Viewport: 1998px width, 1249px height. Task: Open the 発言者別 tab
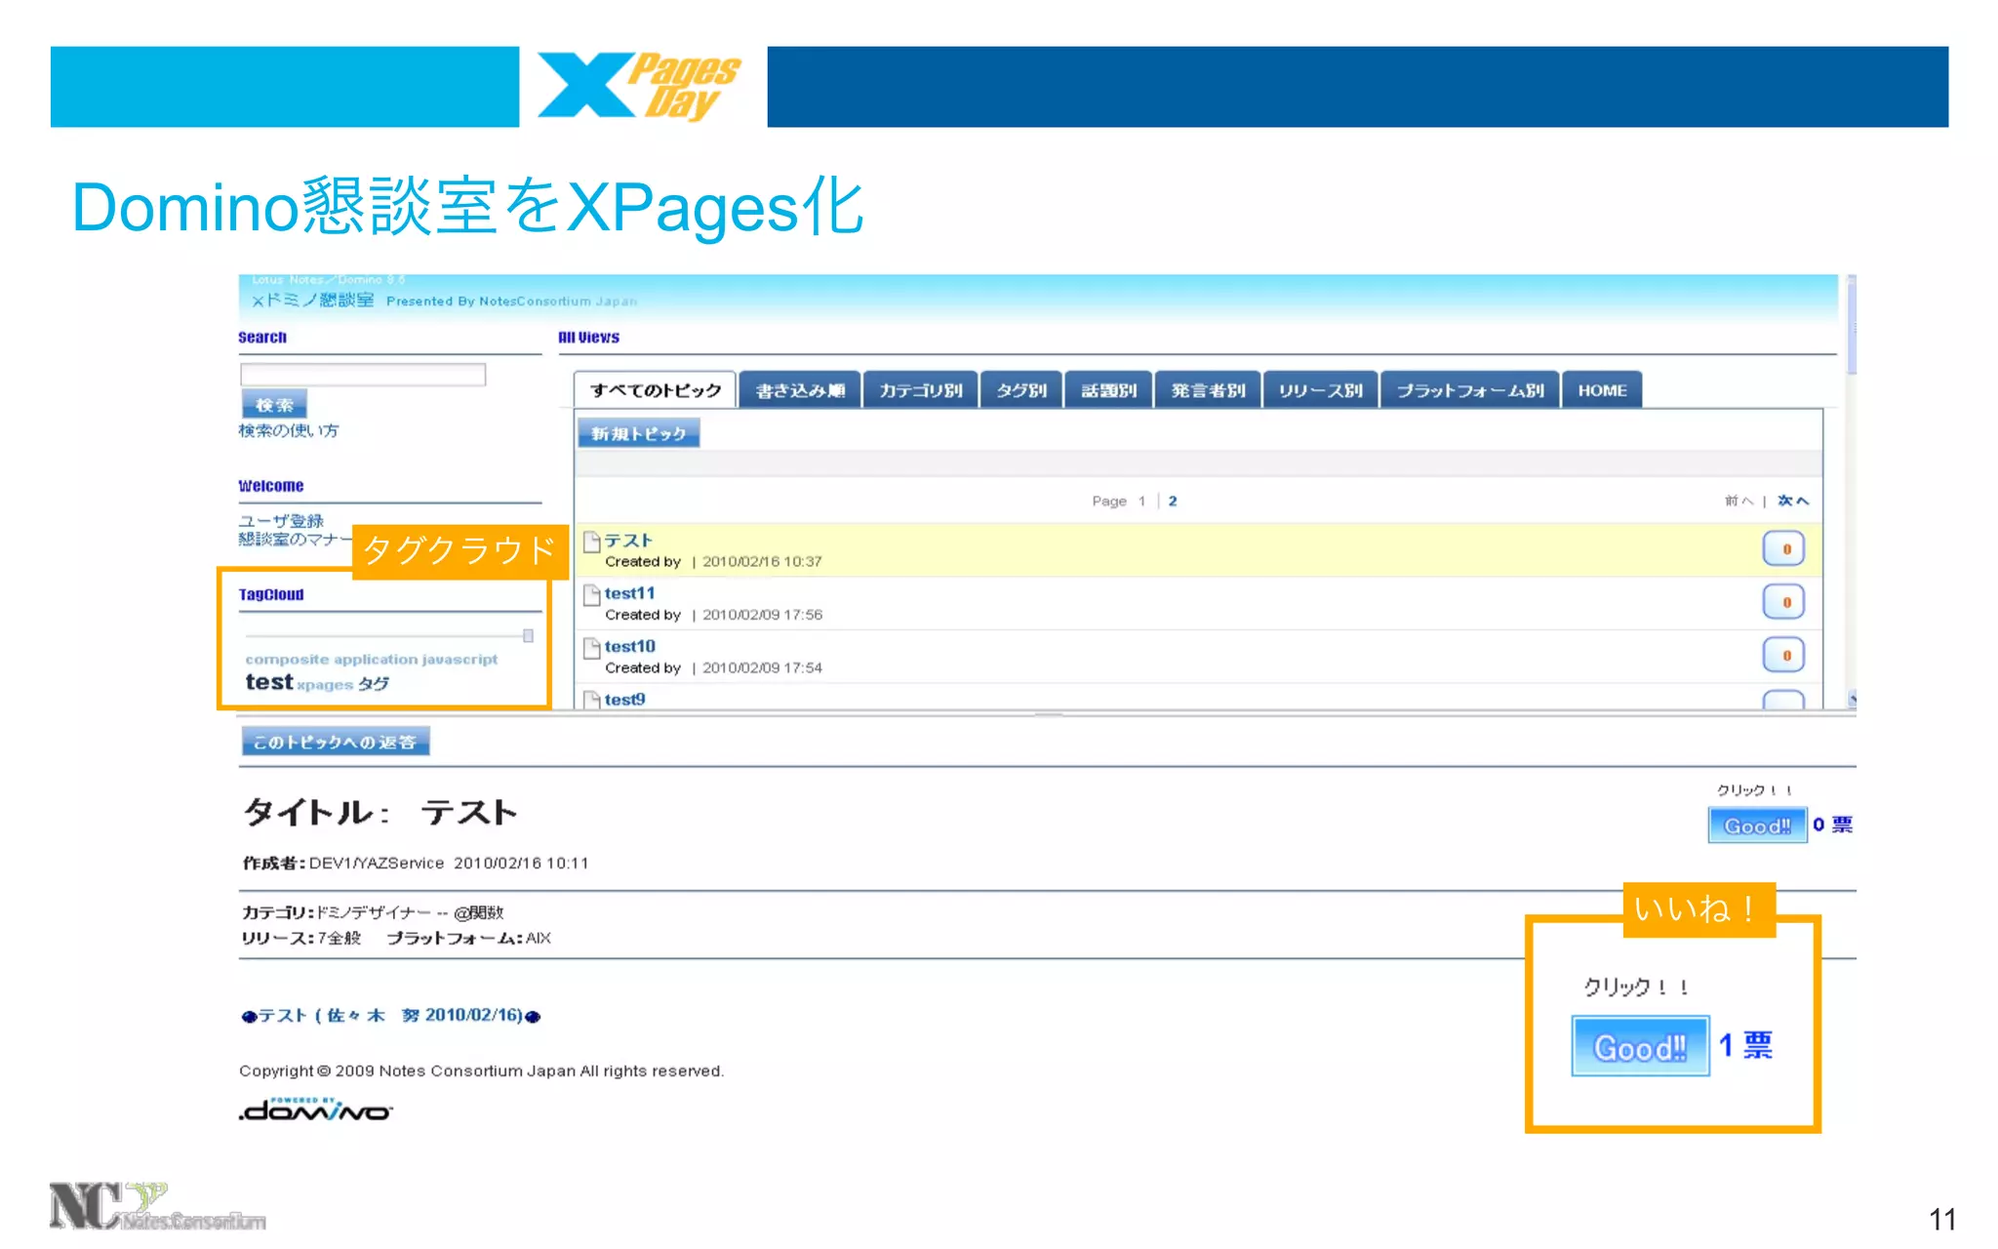(1208, 390)
